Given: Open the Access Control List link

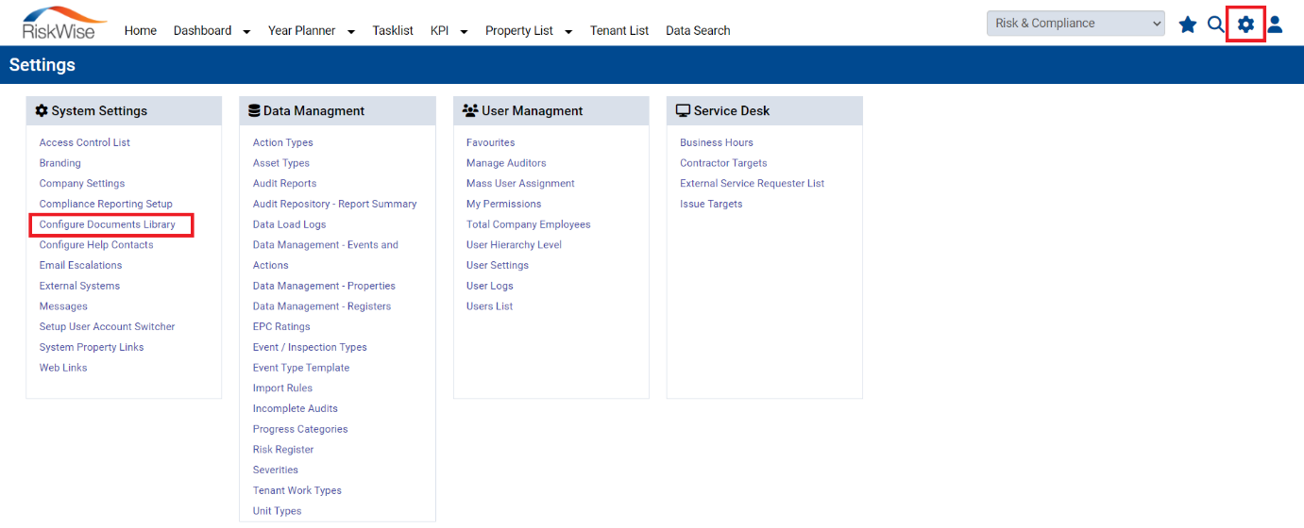Looking at the screenshot, I should pyautogui.click(x=85, y=142).
